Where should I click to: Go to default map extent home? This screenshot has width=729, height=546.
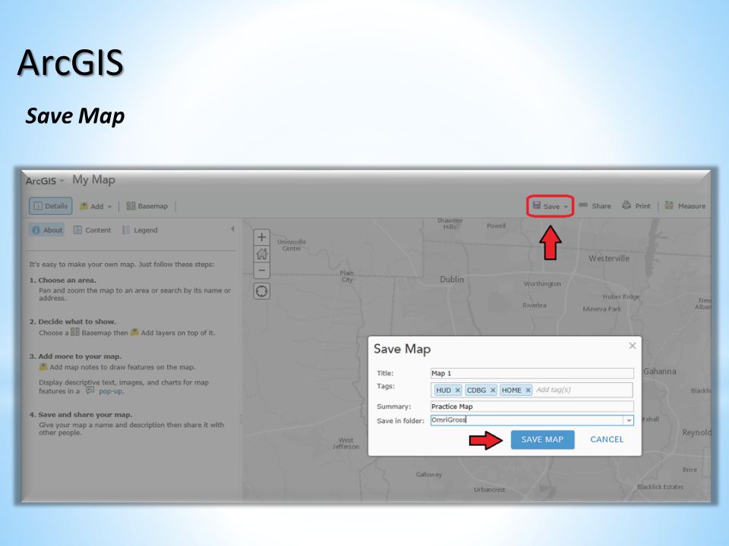(262, 254)
